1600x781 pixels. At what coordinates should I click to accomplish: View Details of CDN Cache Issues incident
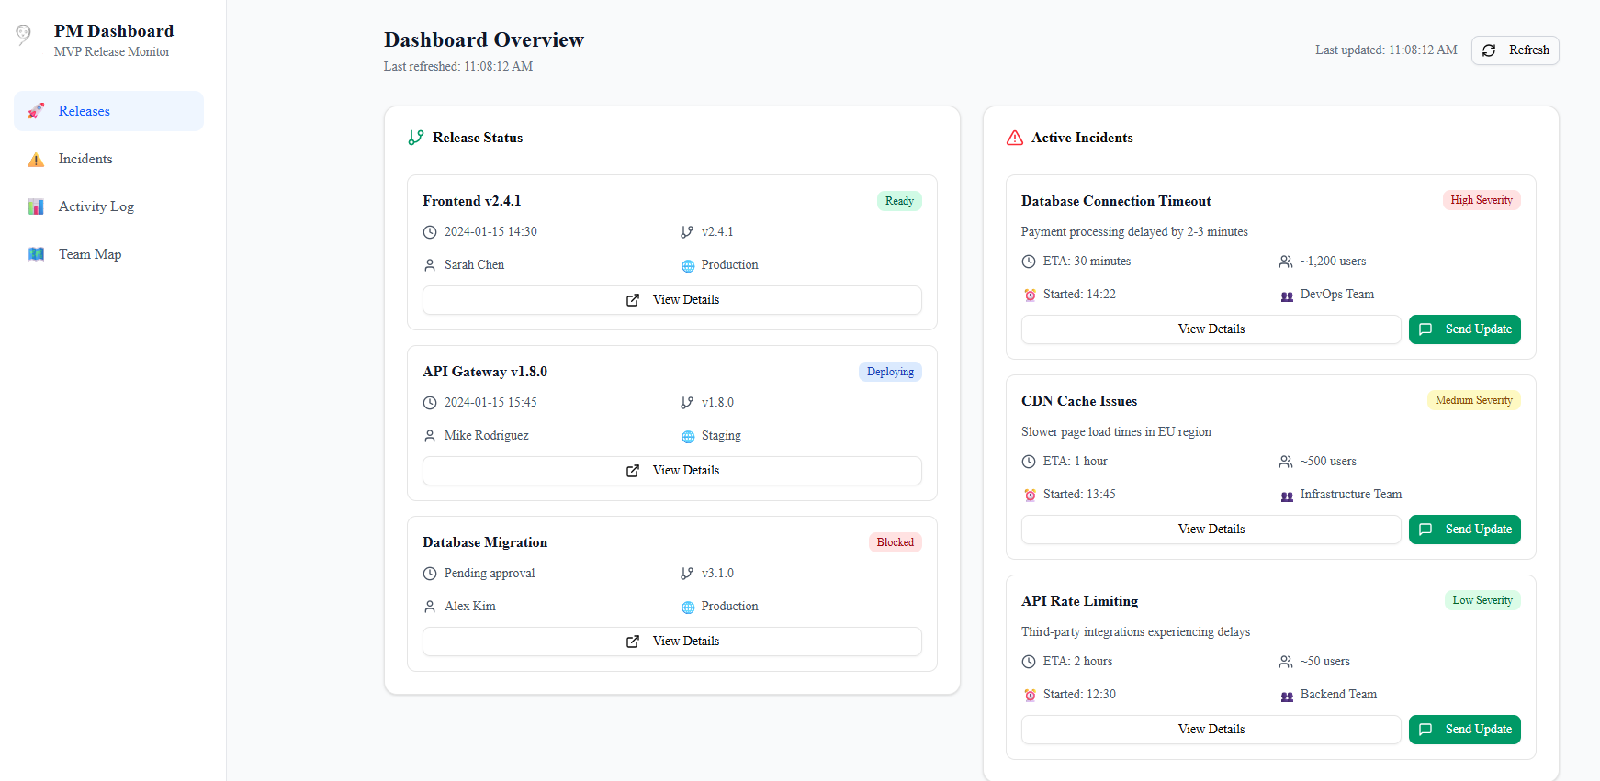coord(1211,530)
